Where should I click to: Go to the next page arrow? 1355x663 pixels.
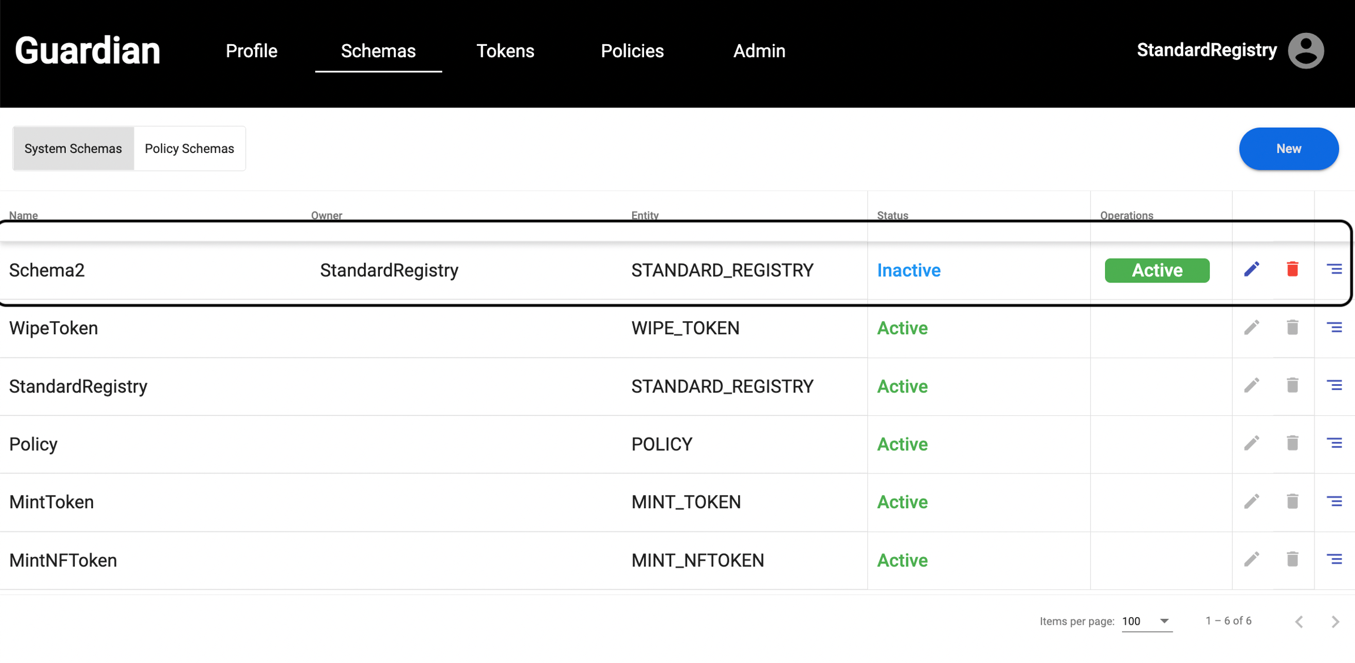click(1335, 621)
